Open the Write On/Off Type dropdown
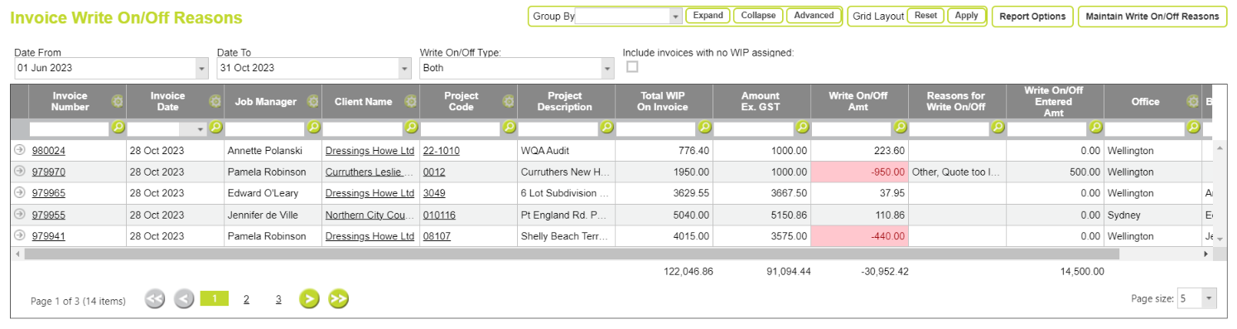 point(608,68)
